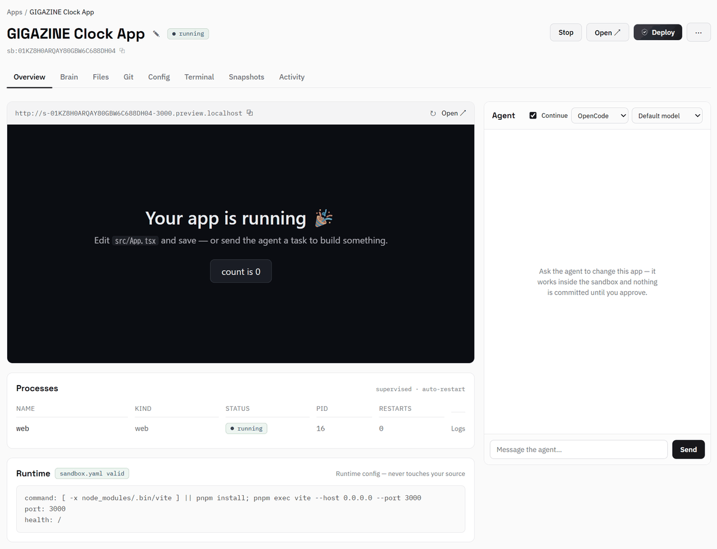The width and height of the screenshot is (717, 549).
Task: Click the sandbox ID text
Action: pyautogui.click(x=61, y=51)
